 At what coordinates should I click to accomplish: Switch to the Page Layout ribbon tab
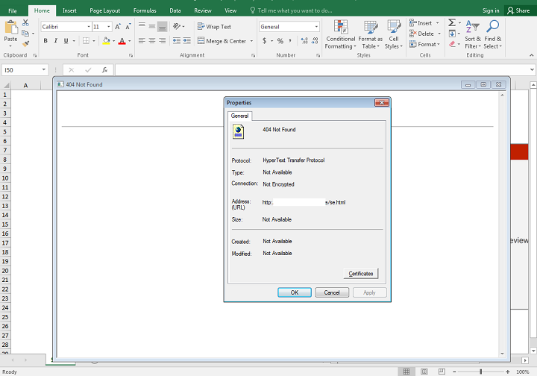pyautogui.click(x=104, y=10)
